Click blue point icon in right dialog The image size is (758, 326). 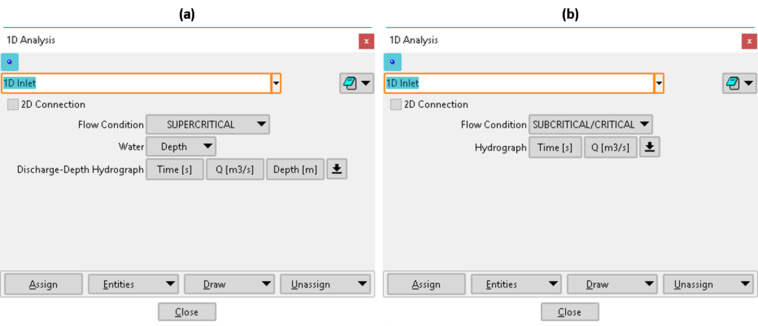pos(392,62)
